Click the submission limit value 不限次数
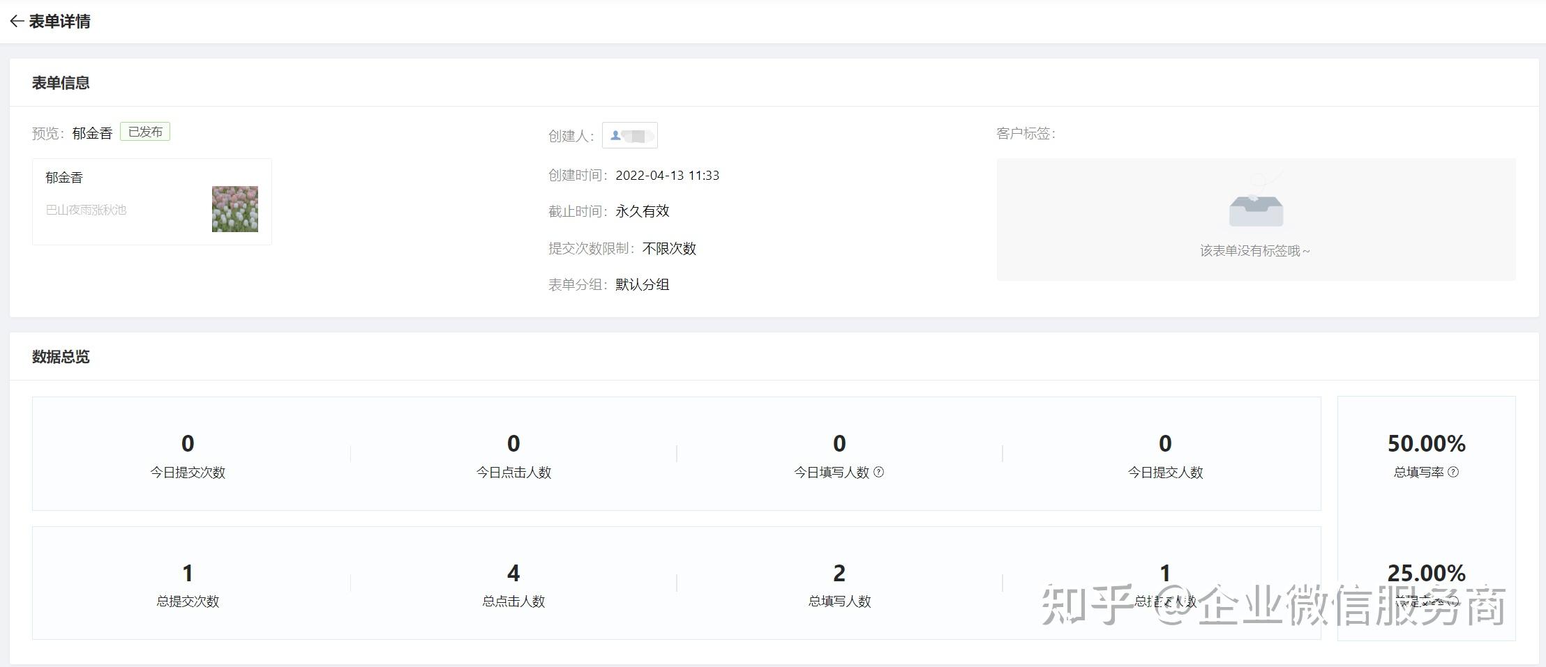This screenshot has height=667, width=1546. click(669, 249)
